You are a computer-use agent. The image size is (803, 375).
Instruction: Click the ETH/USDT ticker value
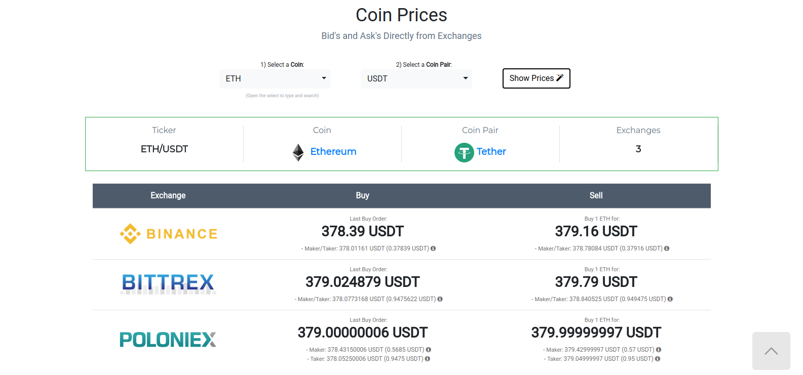click(164, 149)
